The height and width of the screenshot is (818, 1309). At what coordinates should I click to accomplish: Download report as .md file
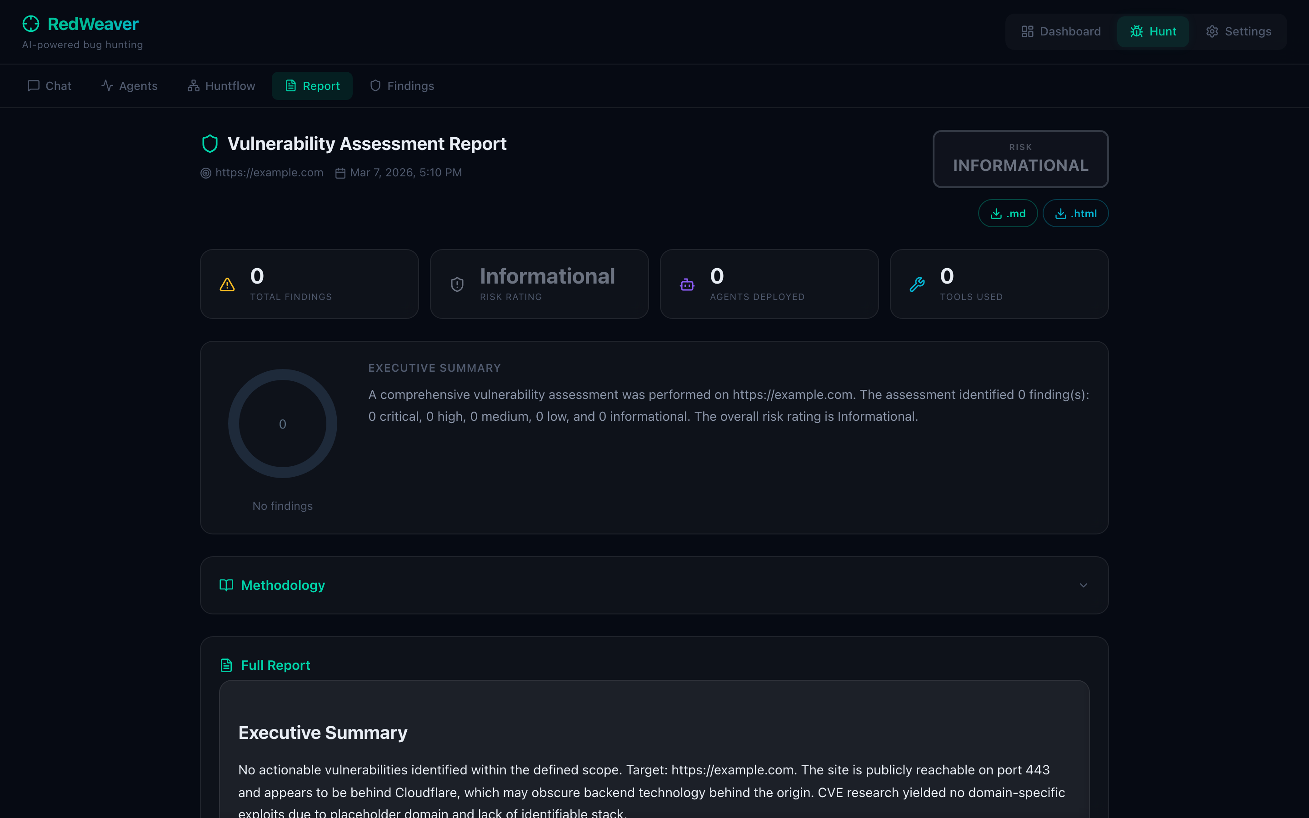[x=1008, y=214]
